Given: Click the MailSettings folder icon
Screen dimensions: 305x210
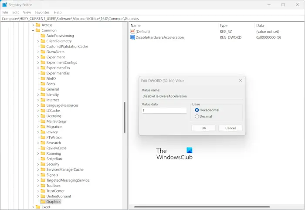Looking at the screenshot, I should pos(43,121).
